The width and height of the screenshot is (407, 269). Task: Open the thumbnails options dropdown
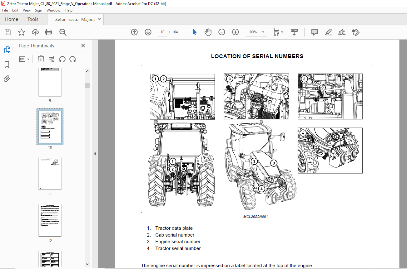coord(24,59)
